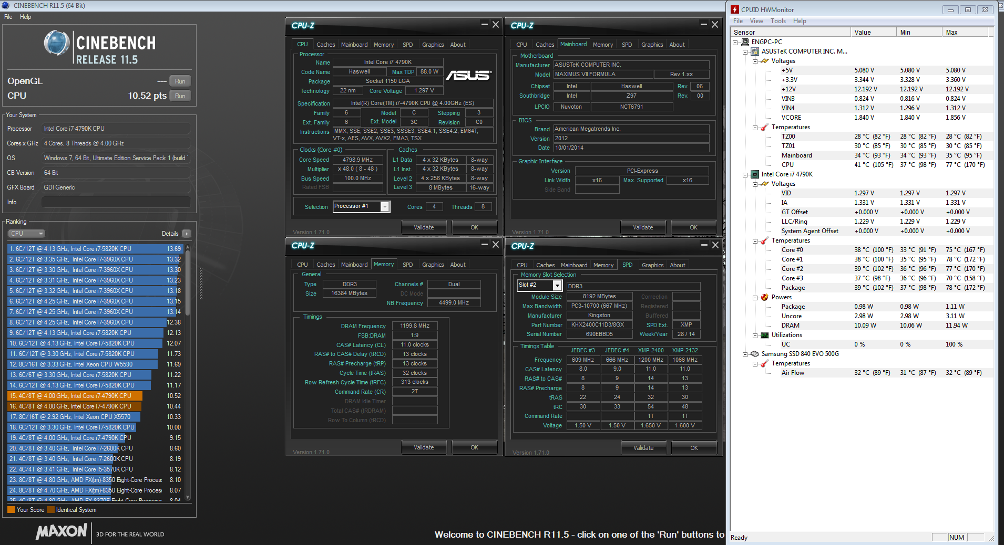This screenshot has height=545, width=1004.
Task: Click the CINEBENCH title bar globe icon
Action: point(5,5)
